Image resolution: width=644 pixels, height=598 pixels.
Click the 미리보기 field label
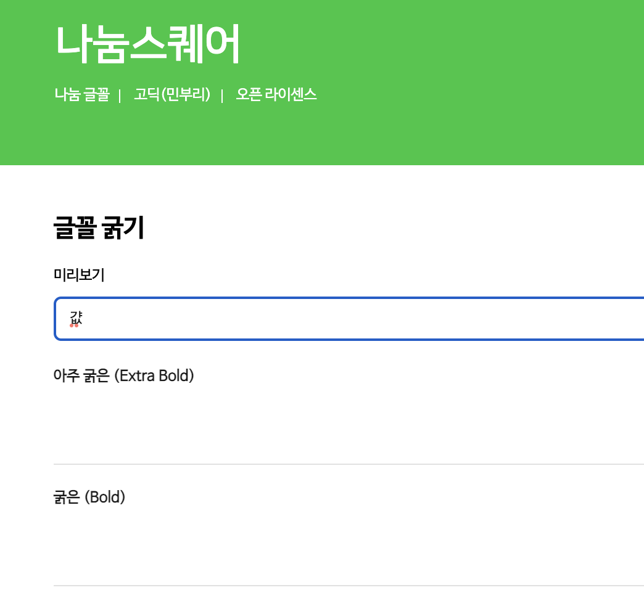point(79,275)
